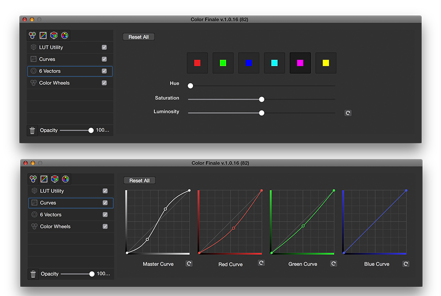Click the midpoint control on the Red Curve
Image resolution: width=441 pixels, height=296 pixels.
click(233, 228)
